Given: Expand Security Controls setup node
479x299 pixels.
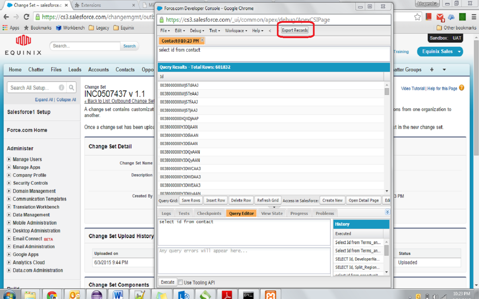Looking at the screenshot, I should pyautogui.click(x=9, y=183).
